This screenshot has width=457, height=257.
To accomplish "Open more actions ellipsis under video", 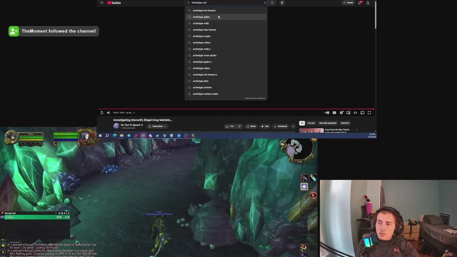I will [x=293, y=126].
